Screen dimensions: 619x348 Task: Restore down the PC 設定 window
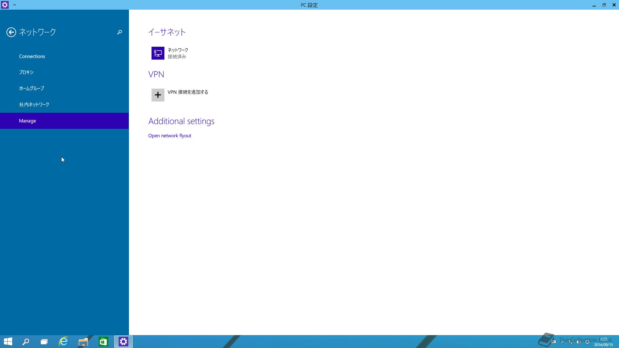[604, 5]
